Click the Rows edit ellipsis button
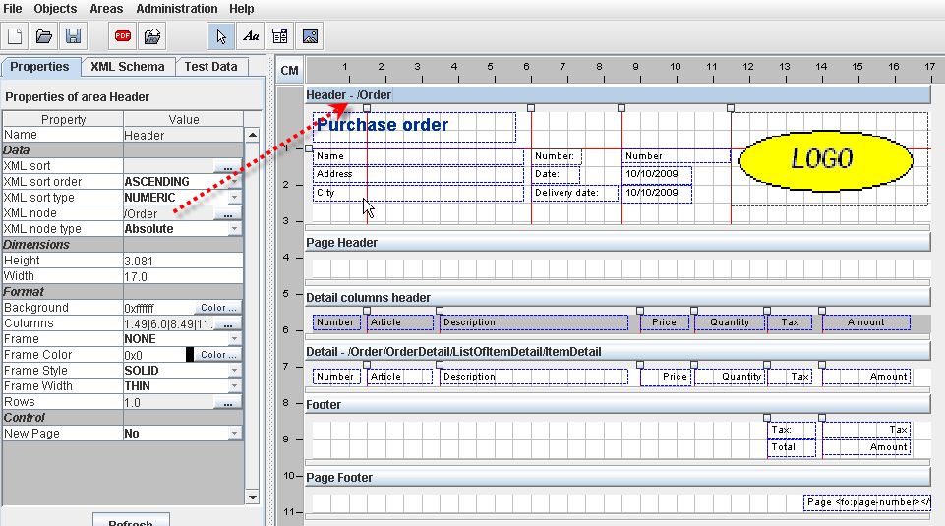 [228, 402]
